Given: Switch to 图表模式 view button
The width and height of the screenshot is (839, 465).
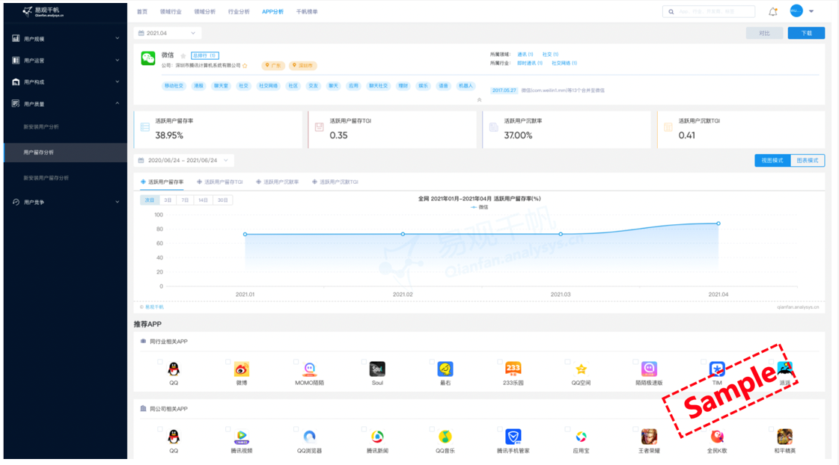Looking at the screenshot, I should click(807, 161).
